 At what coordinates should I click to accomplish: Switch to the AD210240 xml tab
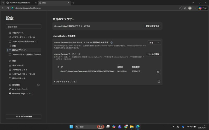click(x=21, y=3)
